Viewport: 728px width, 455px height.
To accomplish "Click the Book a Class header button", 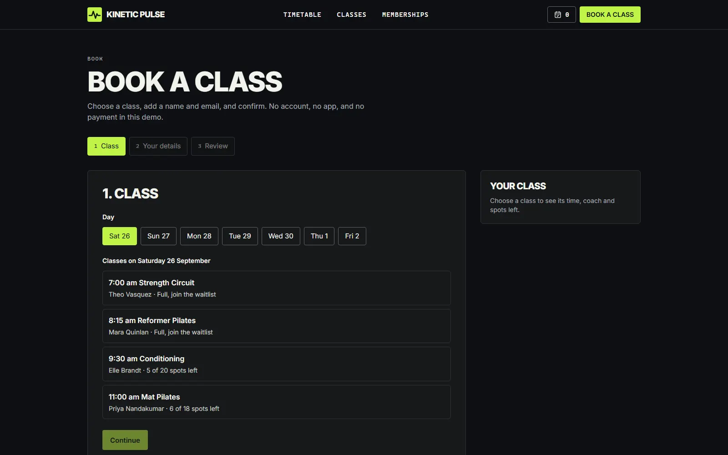I will point(610,15).
